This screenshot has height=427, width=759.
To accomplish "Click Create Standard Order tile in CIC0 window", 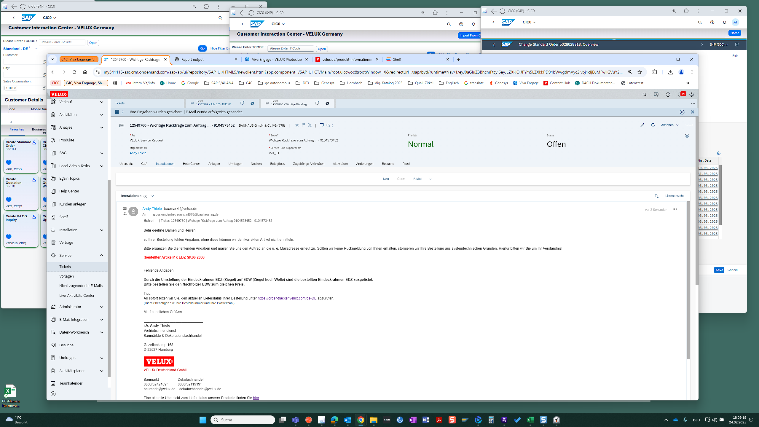I will click(x=21, y=156).
